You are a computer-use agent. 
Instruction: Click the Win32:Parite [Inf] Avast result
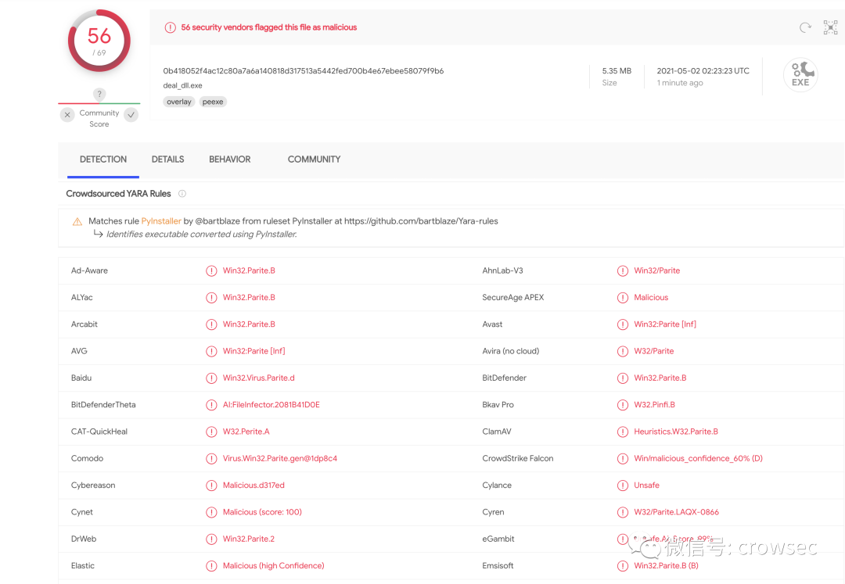(x=665, y=324)
